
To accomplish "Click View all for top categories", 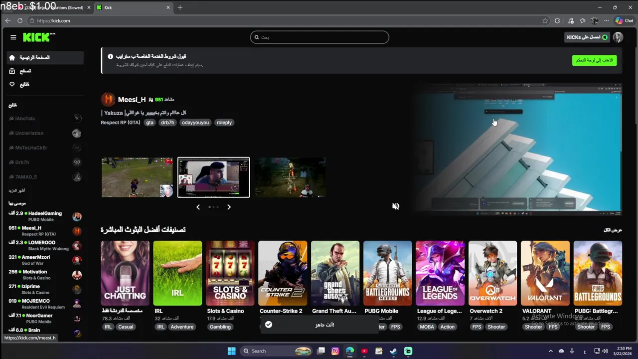I will tap(613, 230).
